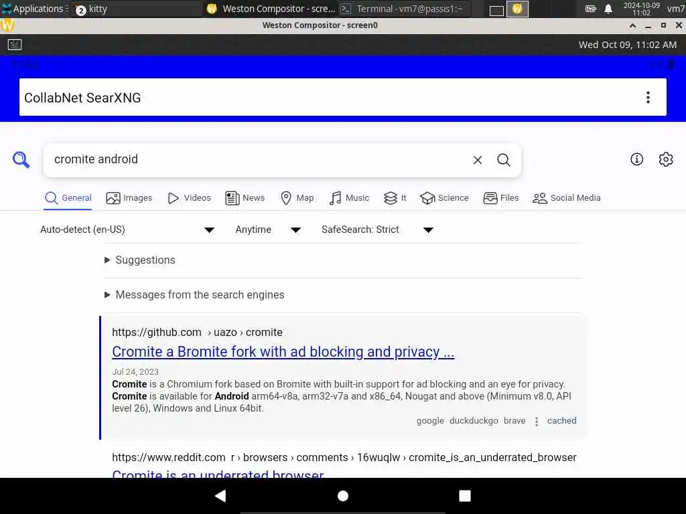Click the workspace switcher empty desktop
Screen dimensions: 686x514
tap(496, 9)
